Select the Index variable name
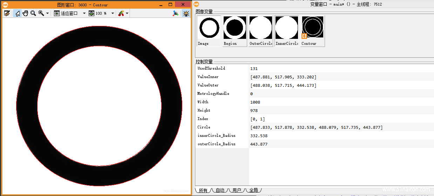The width and height of the screenshot is (434, 196). (x=203, y=119)
